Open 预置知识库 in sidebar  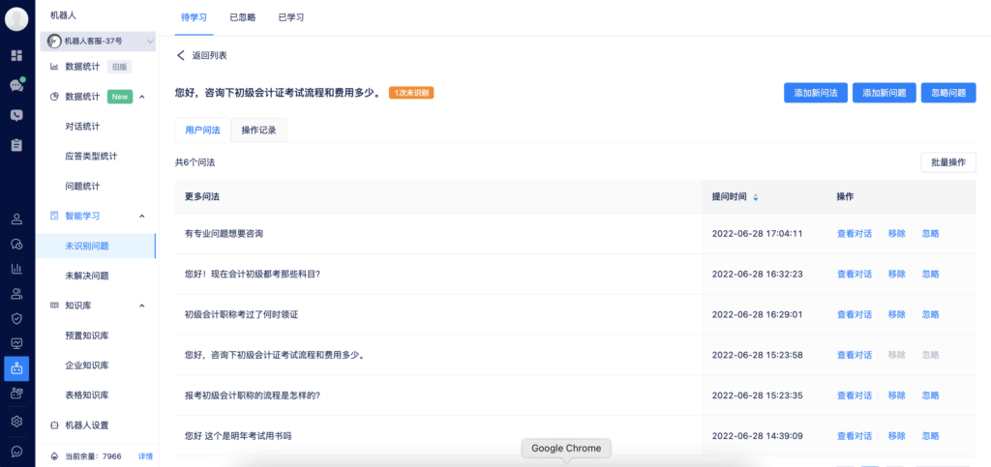coord(86,336)
